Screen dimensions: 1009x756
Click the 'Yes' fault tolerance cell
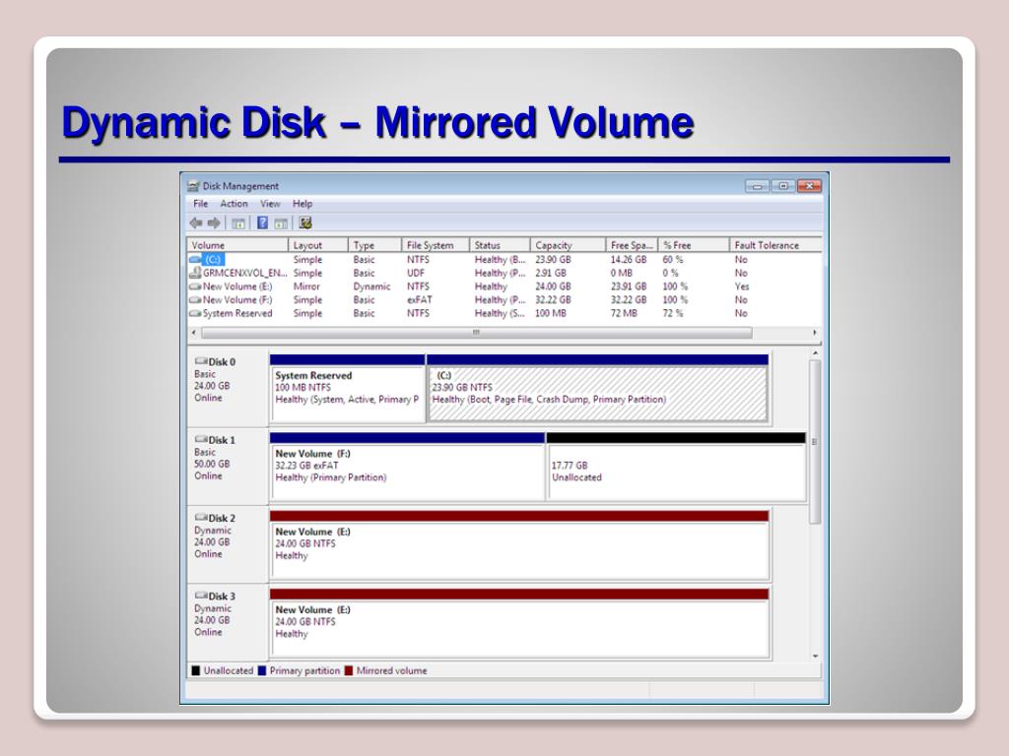[742, 286]
